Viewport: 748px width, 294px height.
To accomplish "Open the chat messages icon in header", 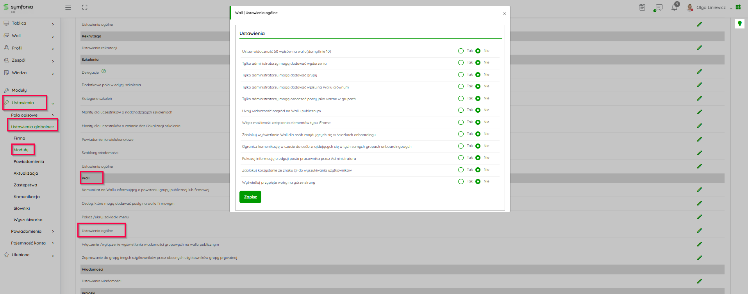I will pyautogui.click(x=659, y=7).
